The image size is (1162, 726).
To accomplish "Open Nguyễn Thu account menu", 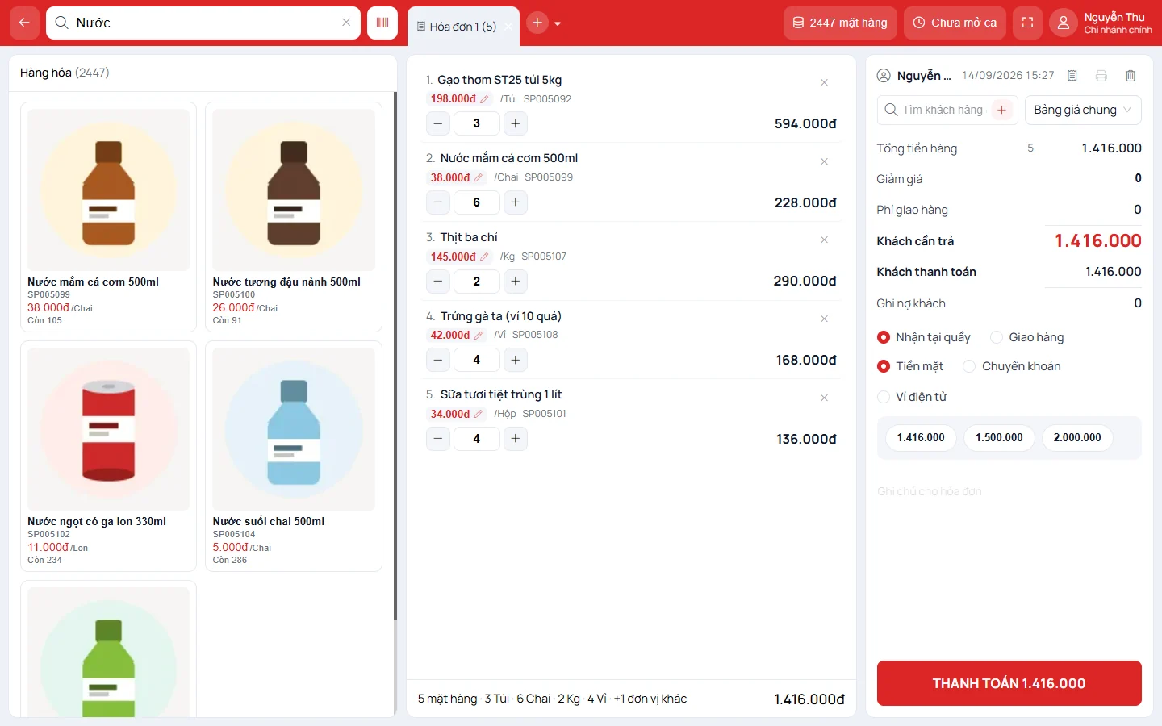I will pyautogui.click(x=1101, y=23).
